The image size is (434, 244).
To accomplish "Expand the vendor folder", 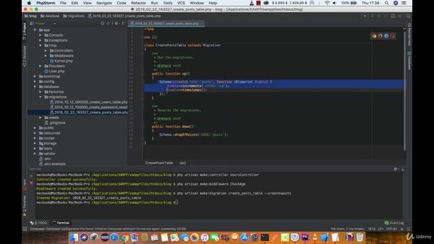I will coord(35,154).
